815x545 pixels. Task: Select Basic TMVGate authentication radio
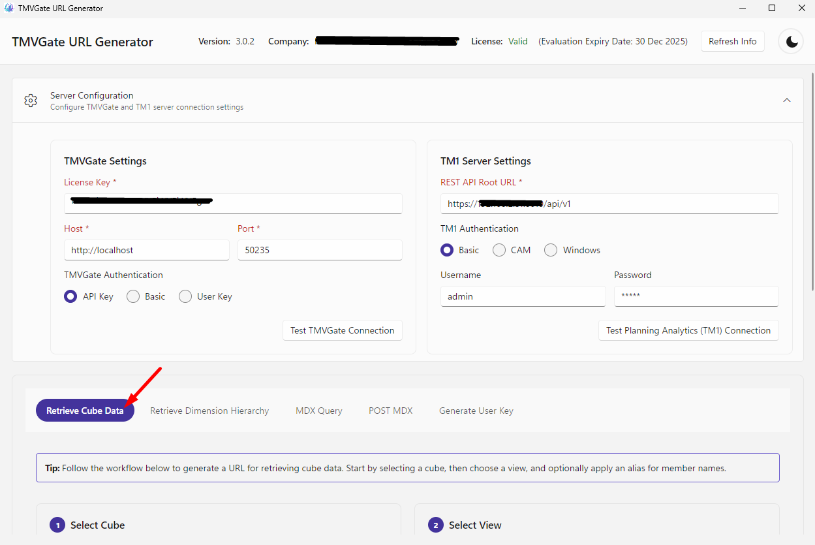click(x=133, y=296)
